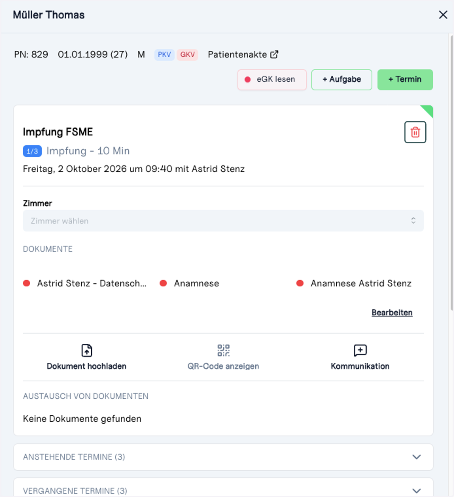Image resolution: width=454 pixels, height=497 pixels.
Task: Create appointment with + Termin button
Action: click(x=405, y=79)
